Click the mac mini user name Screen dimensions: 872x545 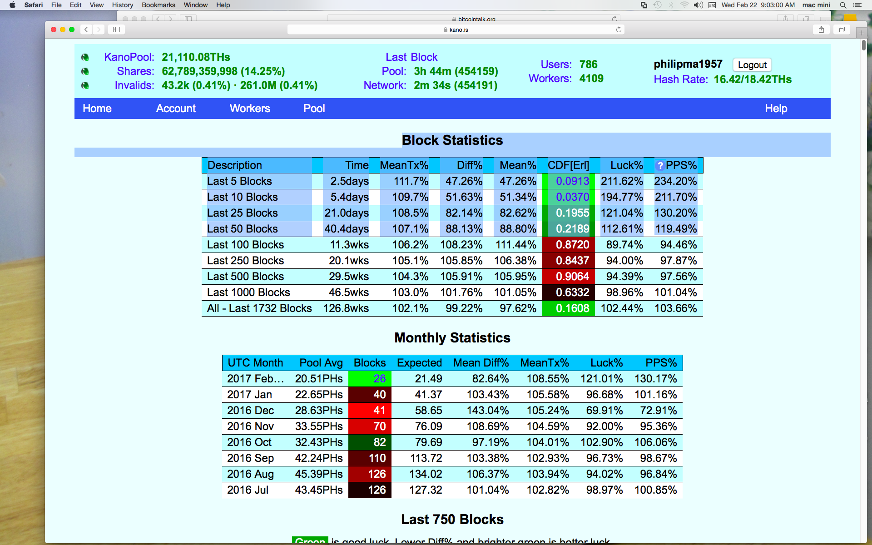pos(816,5)
